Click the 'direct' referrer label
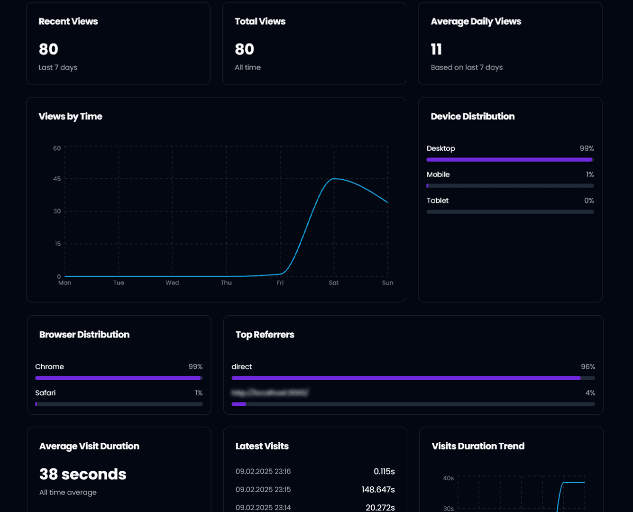633x512 pixels. (241, 366)
